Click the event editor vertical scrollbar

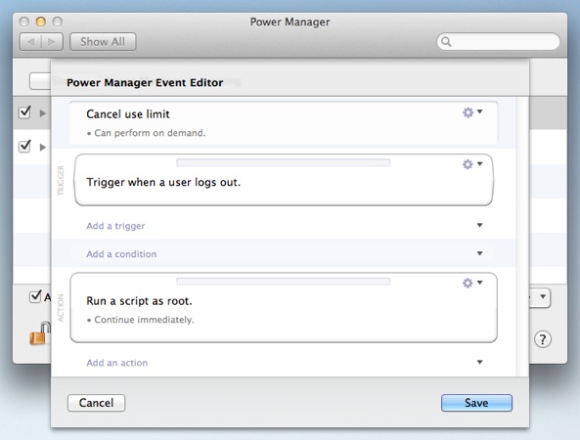[x=522, y=237]
